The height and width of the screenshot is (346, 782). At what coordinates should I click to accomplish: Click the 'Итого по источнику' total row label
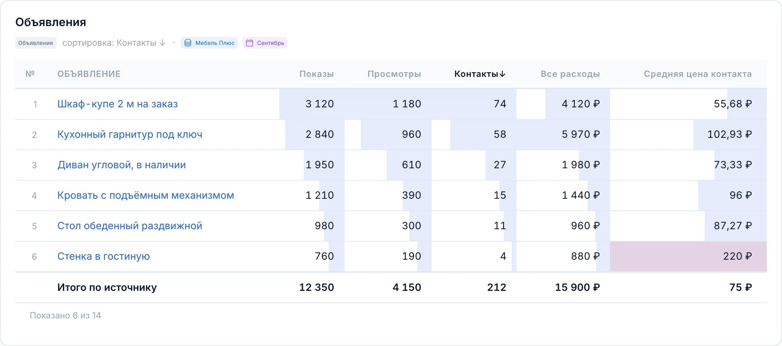pos(107,288)
